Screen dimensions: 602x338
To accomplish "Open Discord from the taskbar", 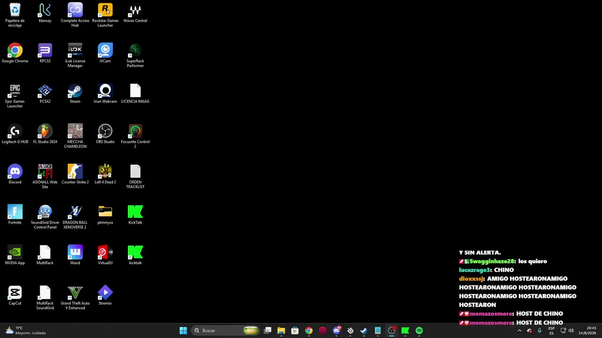I will 336,330.
